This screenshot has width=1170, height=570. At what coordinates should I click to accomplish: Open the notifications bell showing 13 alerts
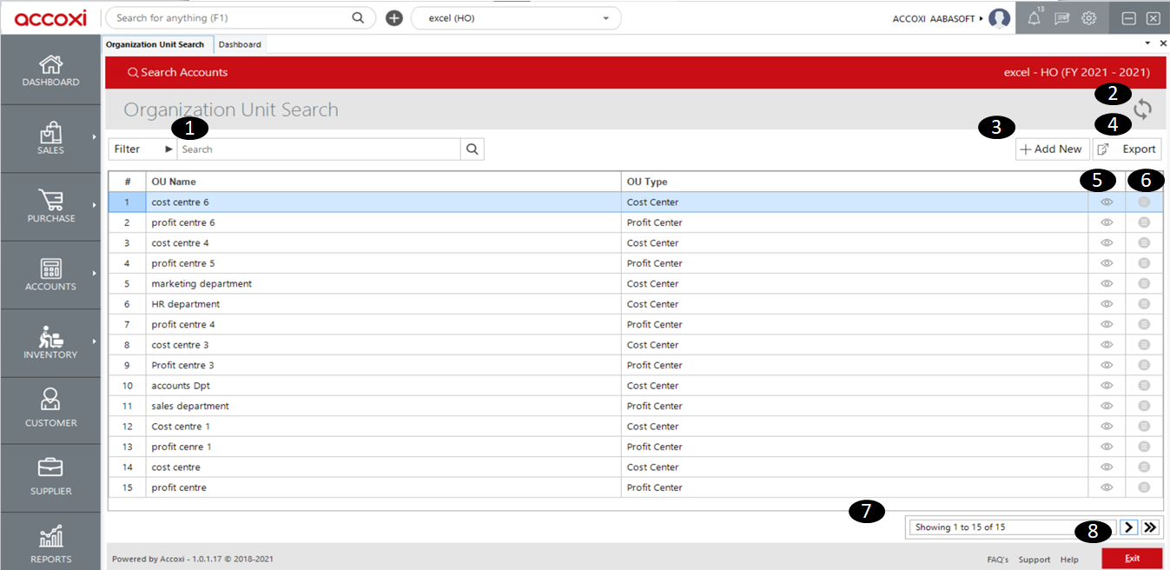coord(1033,17)
